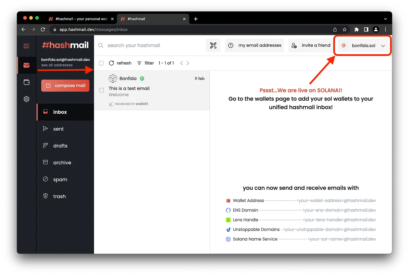409x276 pixels.
Task: Click the '11 feb' date on message
Action: 200,79
